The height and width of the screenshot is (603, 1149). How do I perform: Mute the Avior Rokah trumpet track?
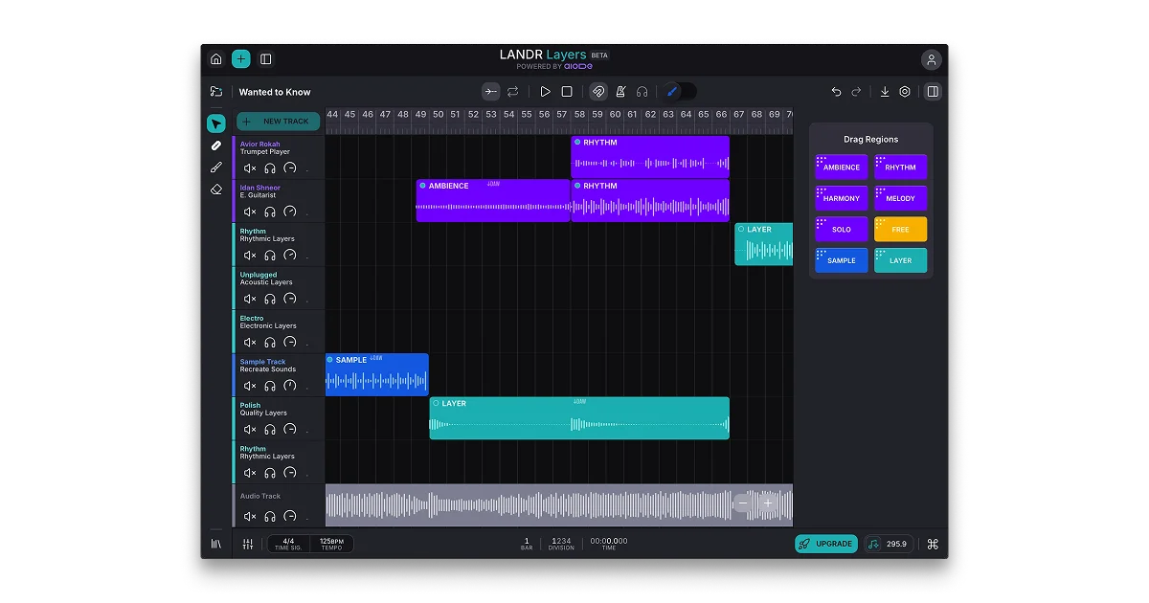click(250, 168)
